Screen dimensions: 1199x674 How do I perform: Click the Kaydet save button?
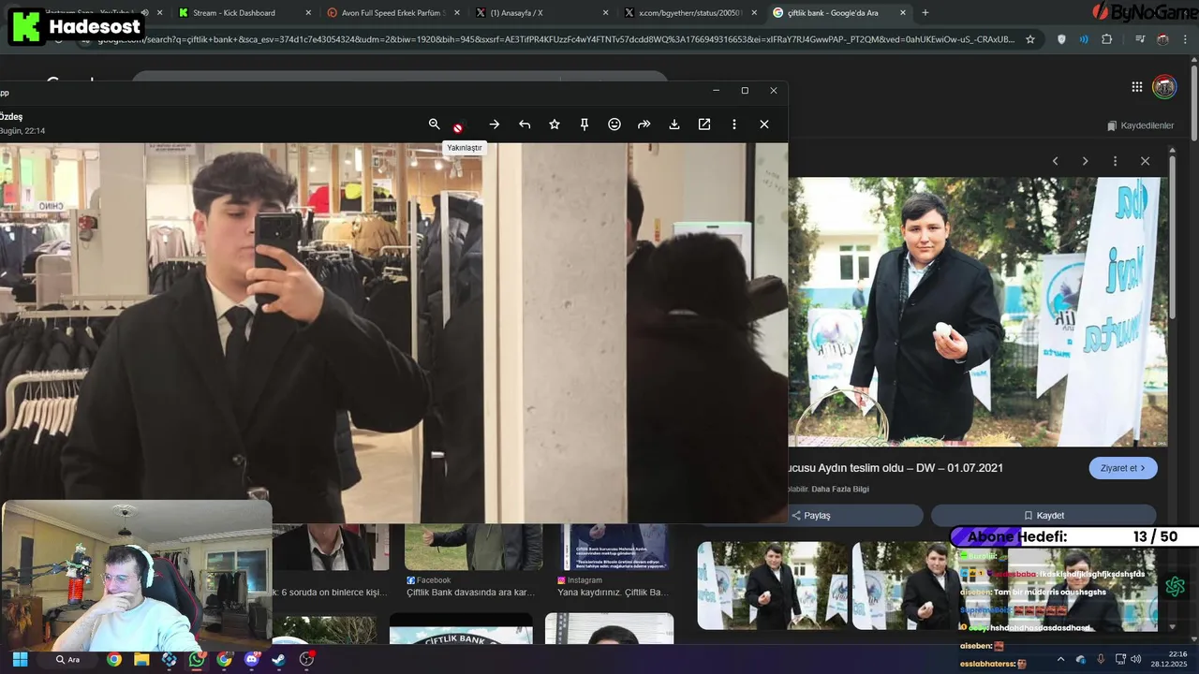1044,515
